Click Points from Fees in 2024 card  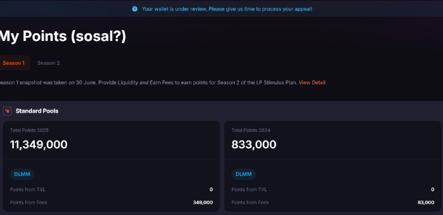[x=250, y=202]
